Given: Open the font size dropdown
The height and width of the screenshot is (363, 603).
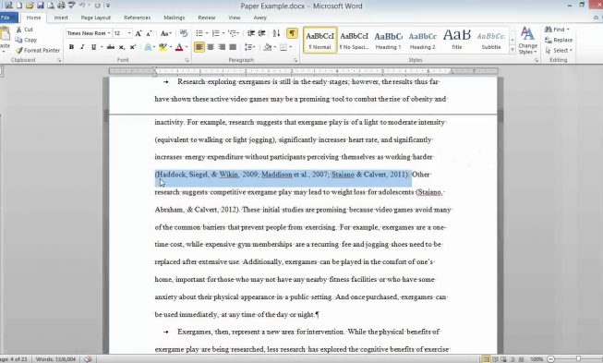Looking at the screenshot, I should point(129,33).
